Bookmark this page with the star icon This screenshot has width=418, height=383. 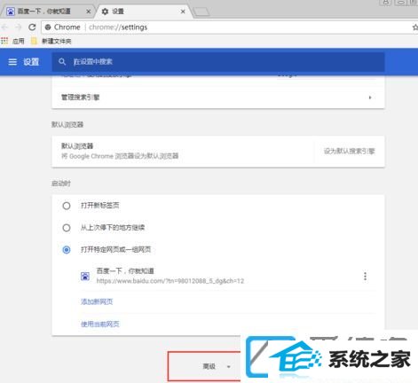(x=414, y=27)
